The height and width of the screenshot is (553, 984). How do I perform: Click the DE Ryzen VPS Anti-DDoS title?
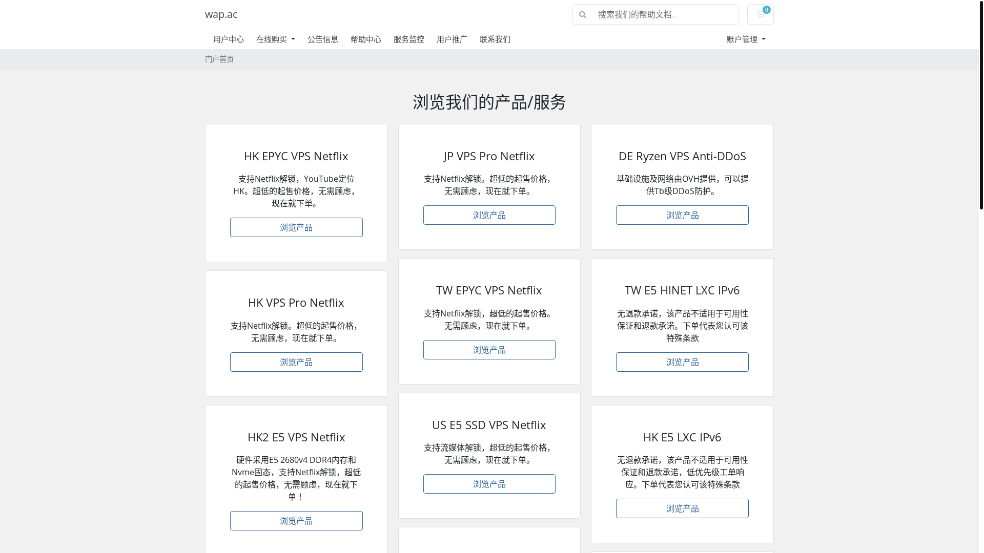pos(682,156)
